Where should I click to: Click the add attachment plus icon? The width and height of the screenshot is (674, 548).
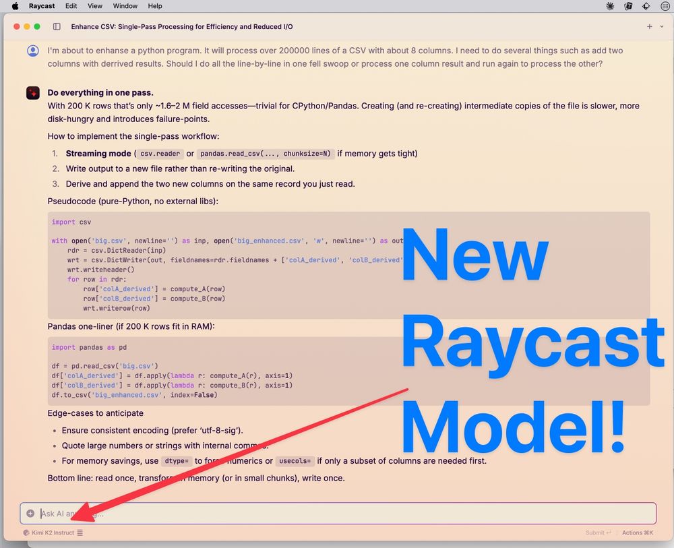click(x=30, y=513)
